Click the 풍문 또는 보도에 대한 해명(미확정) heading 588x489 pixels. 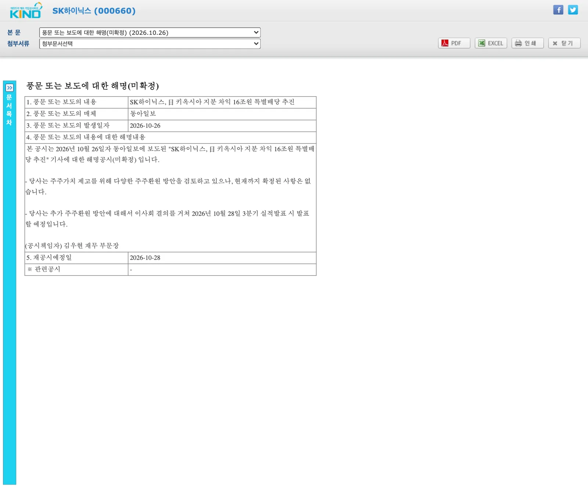pos(93,86)
